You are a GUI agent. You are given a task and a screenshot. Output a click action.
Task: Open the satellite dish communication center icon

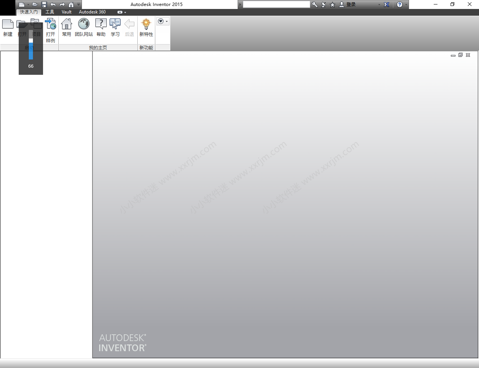pyautogui.click(x=324, y=4)
